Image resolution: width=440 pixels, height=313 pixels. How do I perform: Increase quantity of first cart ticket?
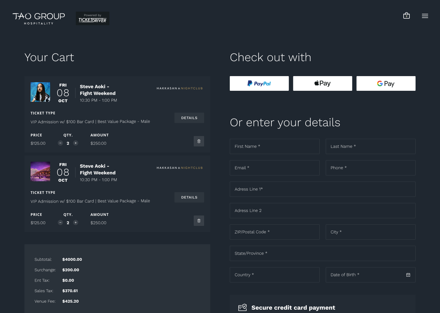tap(76, 143)
